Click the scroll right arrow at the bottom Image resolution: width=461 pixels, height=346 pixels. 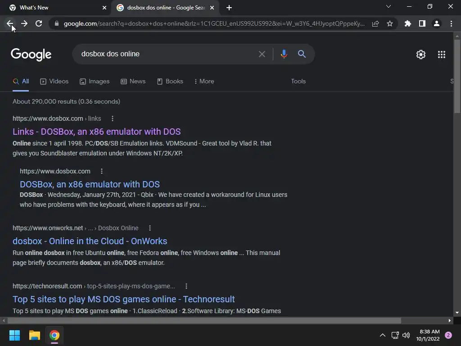[x=450, y=320]
